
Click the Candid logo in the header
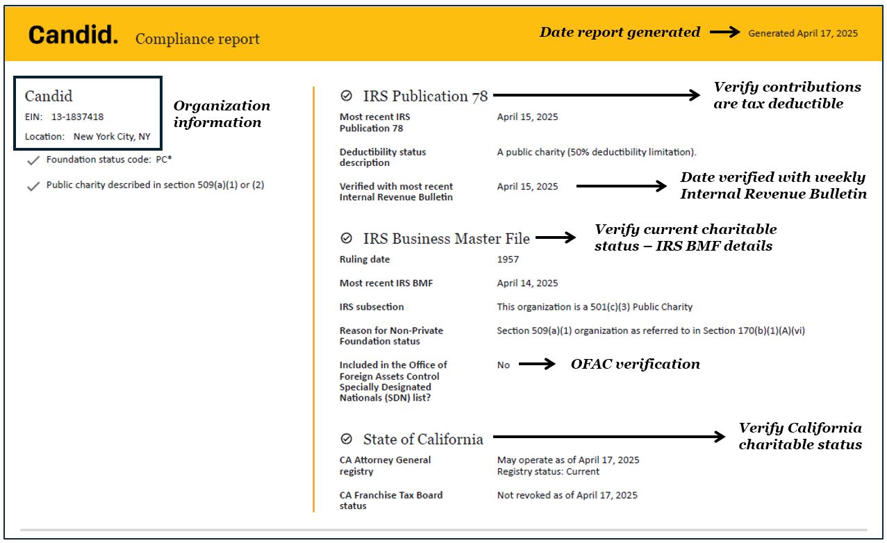point(73,34)
